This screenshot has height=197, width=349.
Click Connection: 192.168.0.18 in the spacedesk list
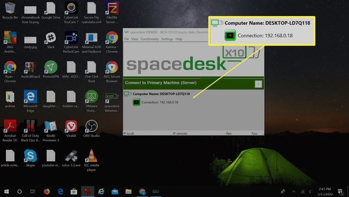159,102
